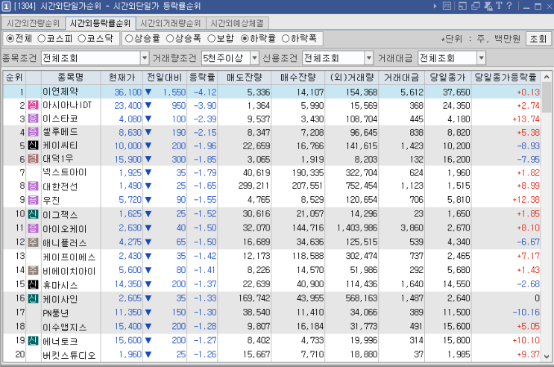Click the 증 badge beside 우진
The height and width of the screenshot is (367, 554).
point(33,200)
